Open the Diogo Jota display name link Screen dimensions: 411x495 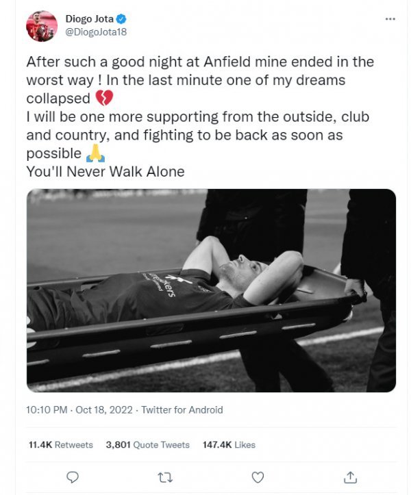[89, 18]
